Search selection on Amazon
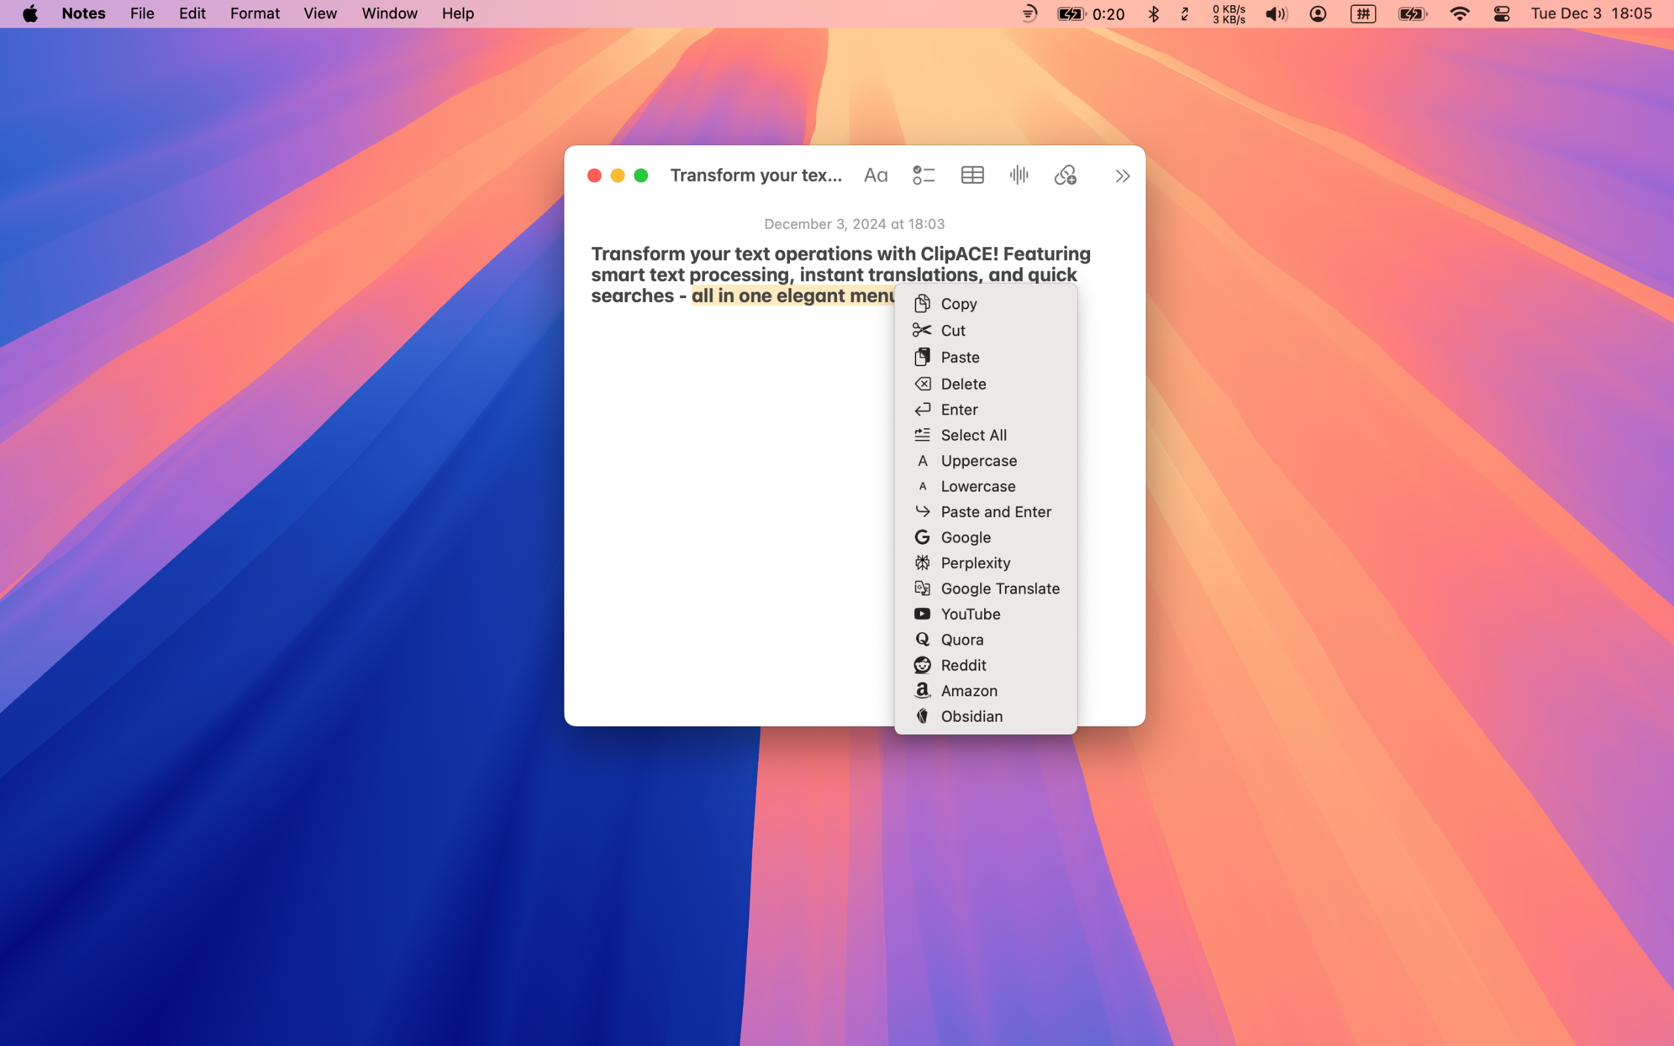 coord(985,691)
